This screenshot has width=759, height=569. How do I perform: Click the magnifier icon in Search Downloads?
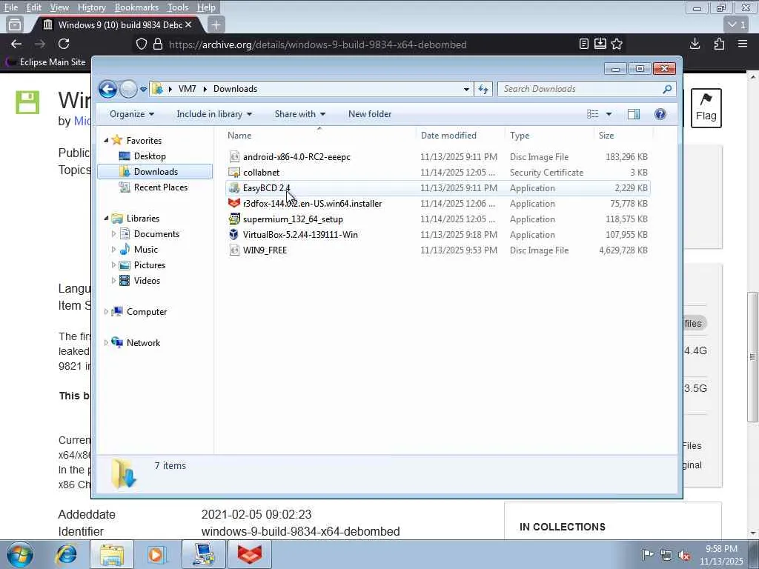point(667,89)
